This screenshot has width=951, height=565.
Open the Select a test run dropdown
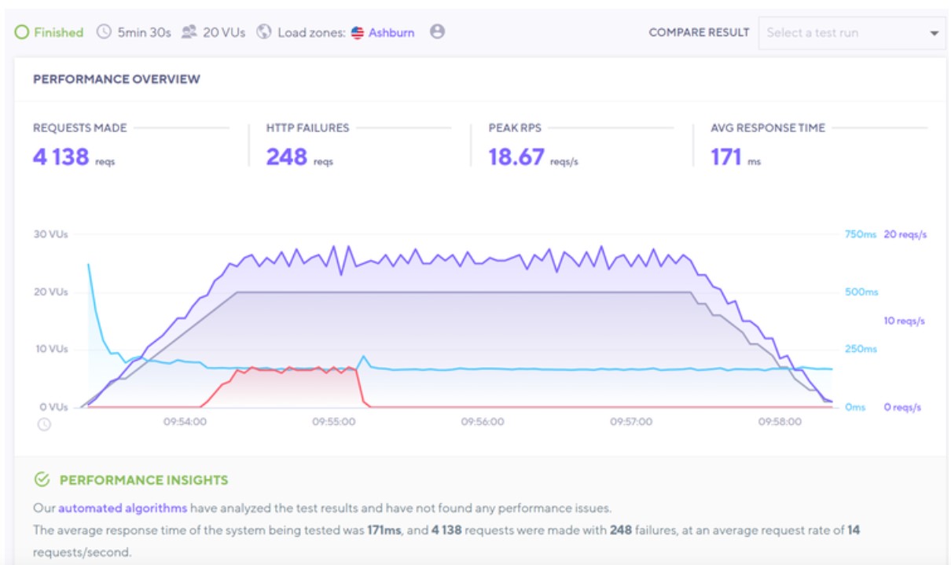(x=852, y=33)
